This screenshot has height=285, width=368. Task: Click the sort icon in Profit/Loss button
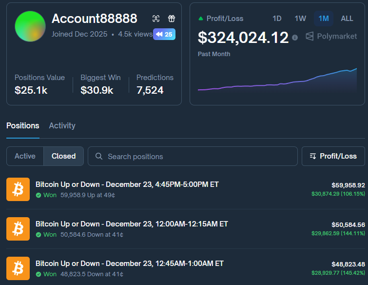pyautogui.click(x=313, y=156)
